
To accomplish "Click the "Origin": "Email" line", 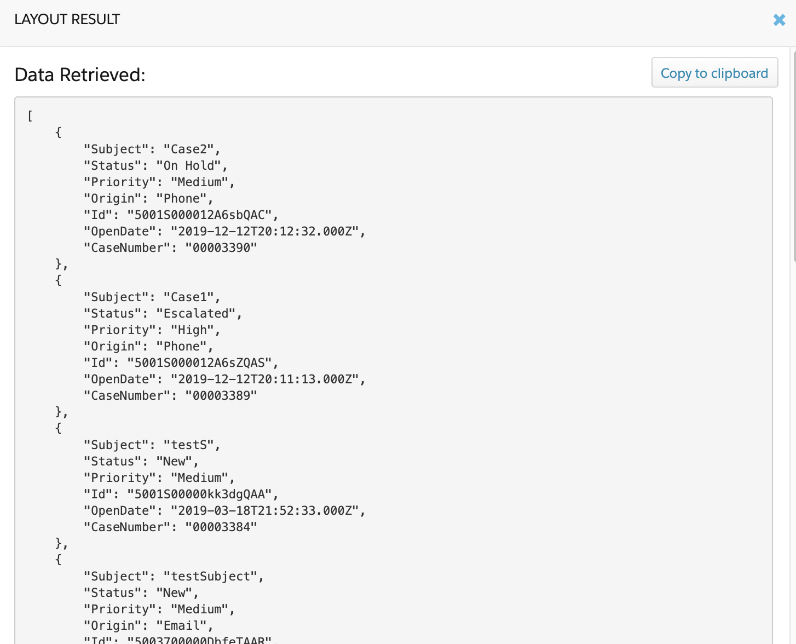I will pyautogui.click(x=148, y=625).
